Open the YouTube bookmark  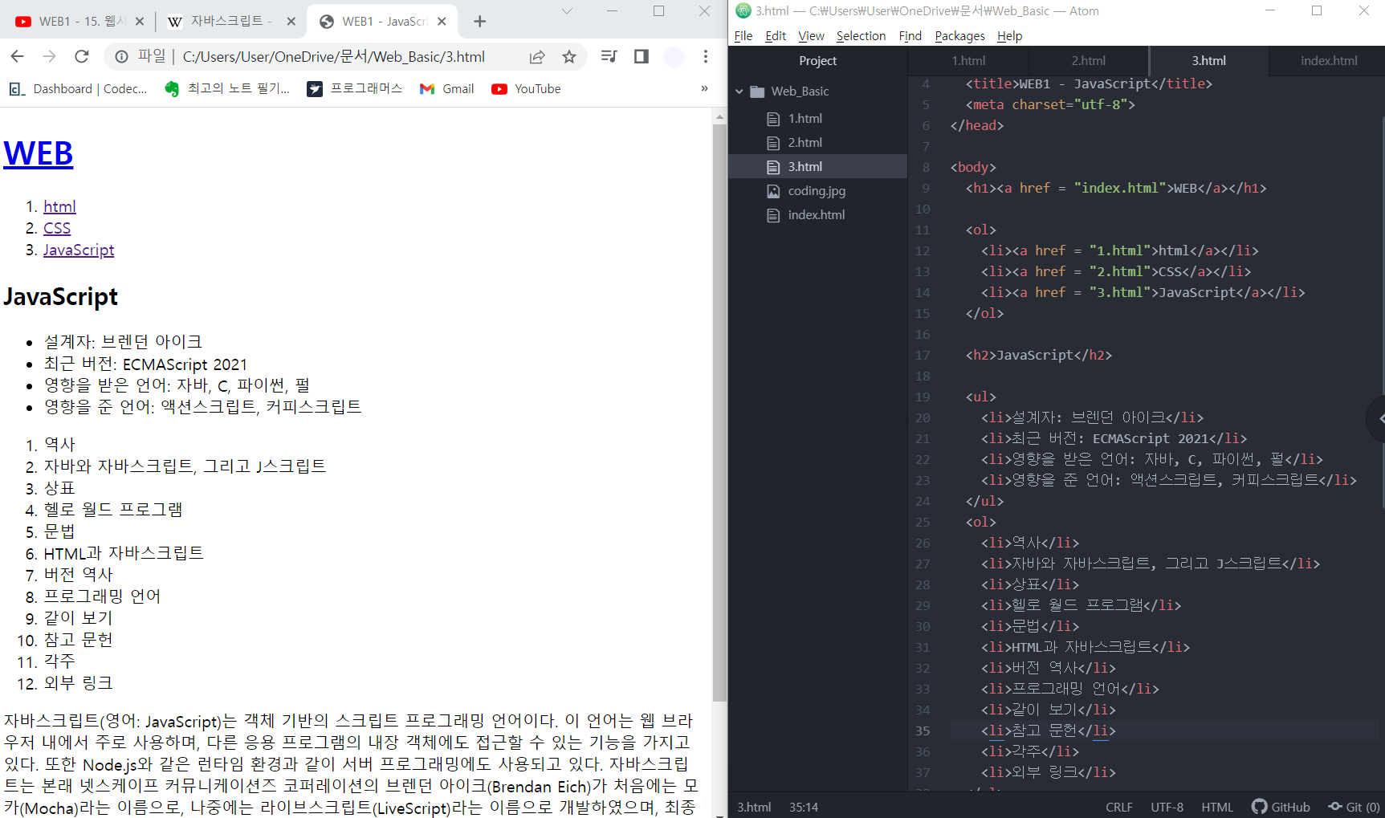tap(526, 89)
